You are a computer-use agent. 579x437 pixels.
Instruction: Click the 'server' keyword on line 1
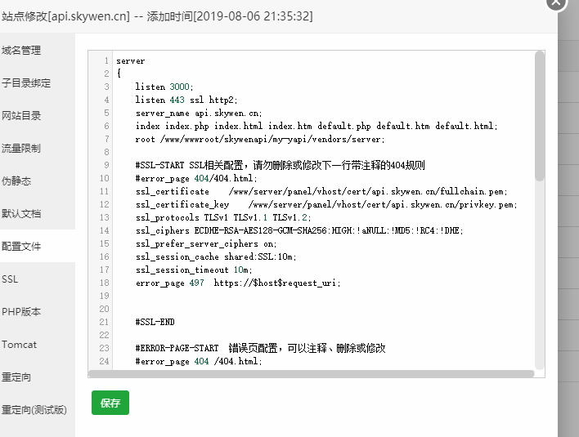(x=130, y=60)
